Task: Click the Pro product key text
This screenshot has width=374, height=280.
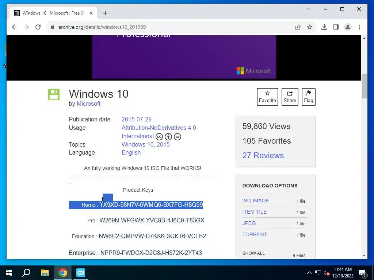Action: click(x=152, y=221)
